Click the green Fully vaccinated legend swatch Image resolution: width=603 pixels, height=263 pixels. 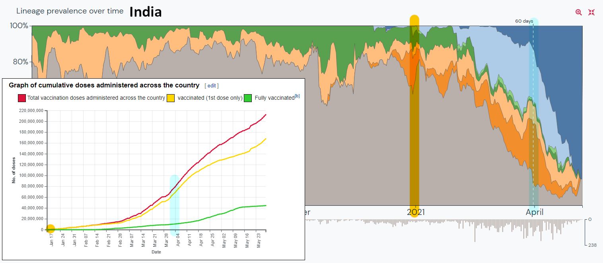(248, 98)
